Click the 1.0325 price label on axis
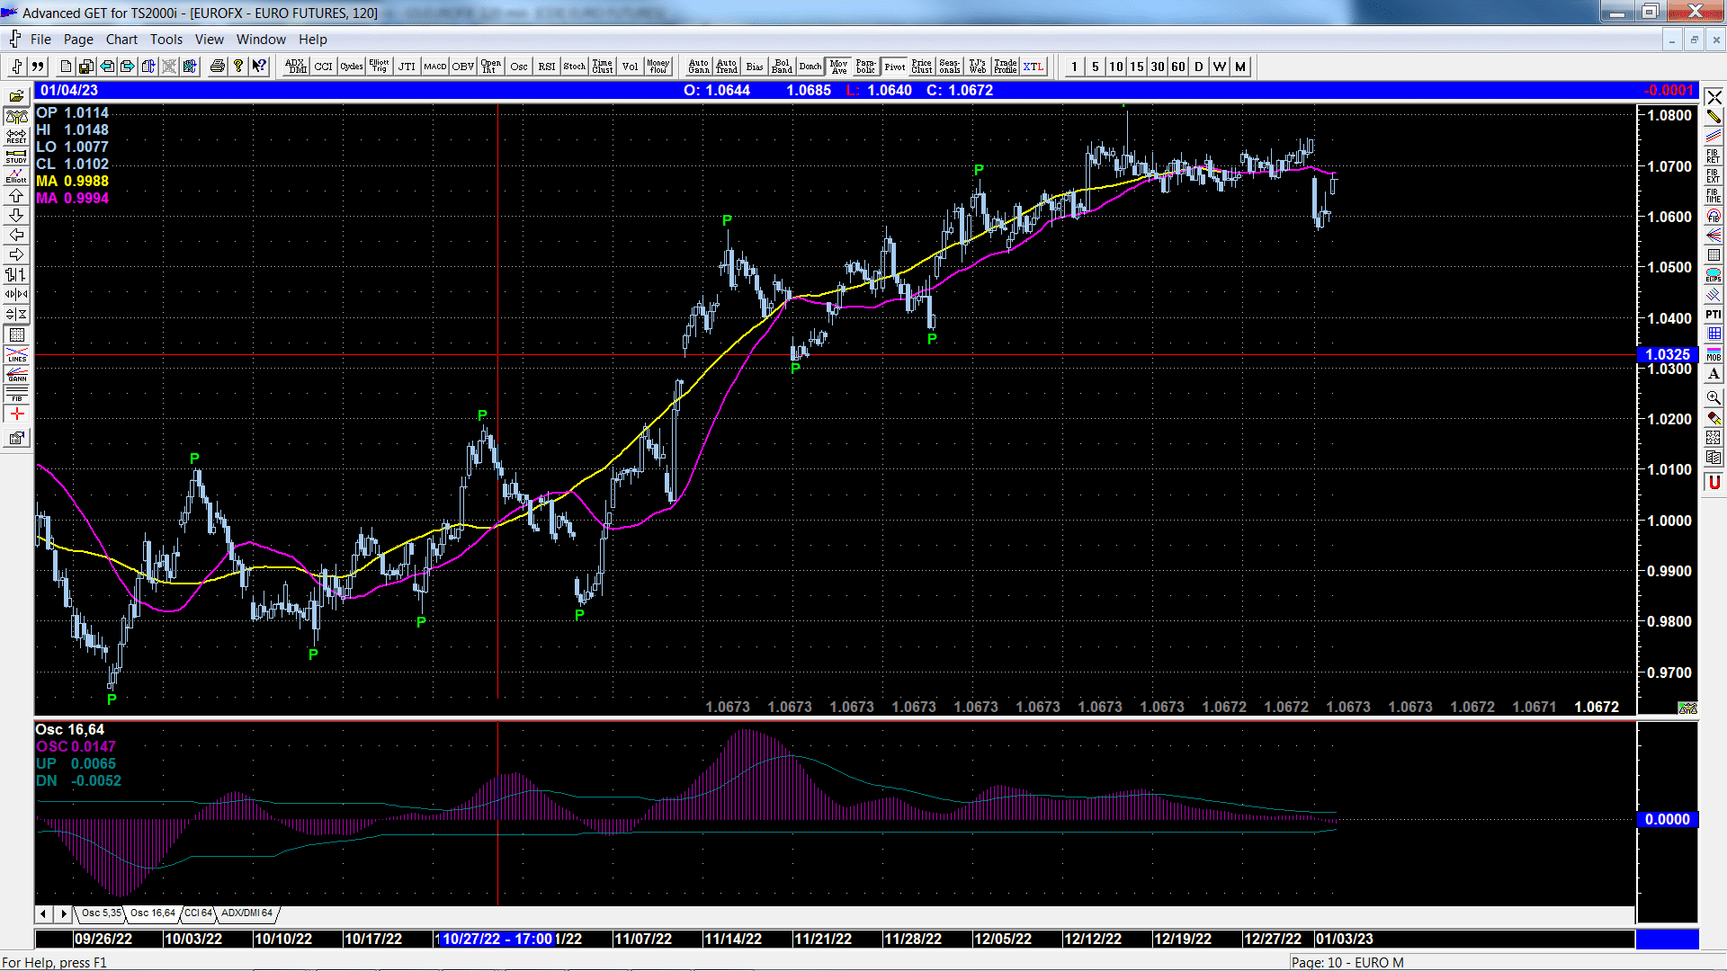This screenshot has width=1727, height=971. coord(1667,354)
